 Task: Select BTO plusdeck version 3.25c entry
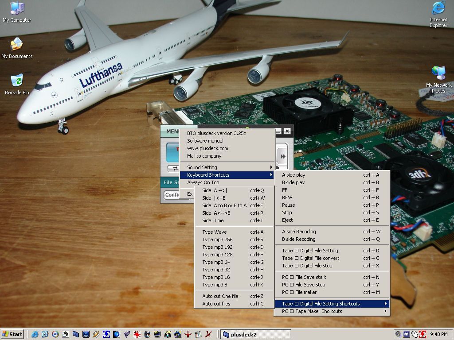[x=227, y=133]
